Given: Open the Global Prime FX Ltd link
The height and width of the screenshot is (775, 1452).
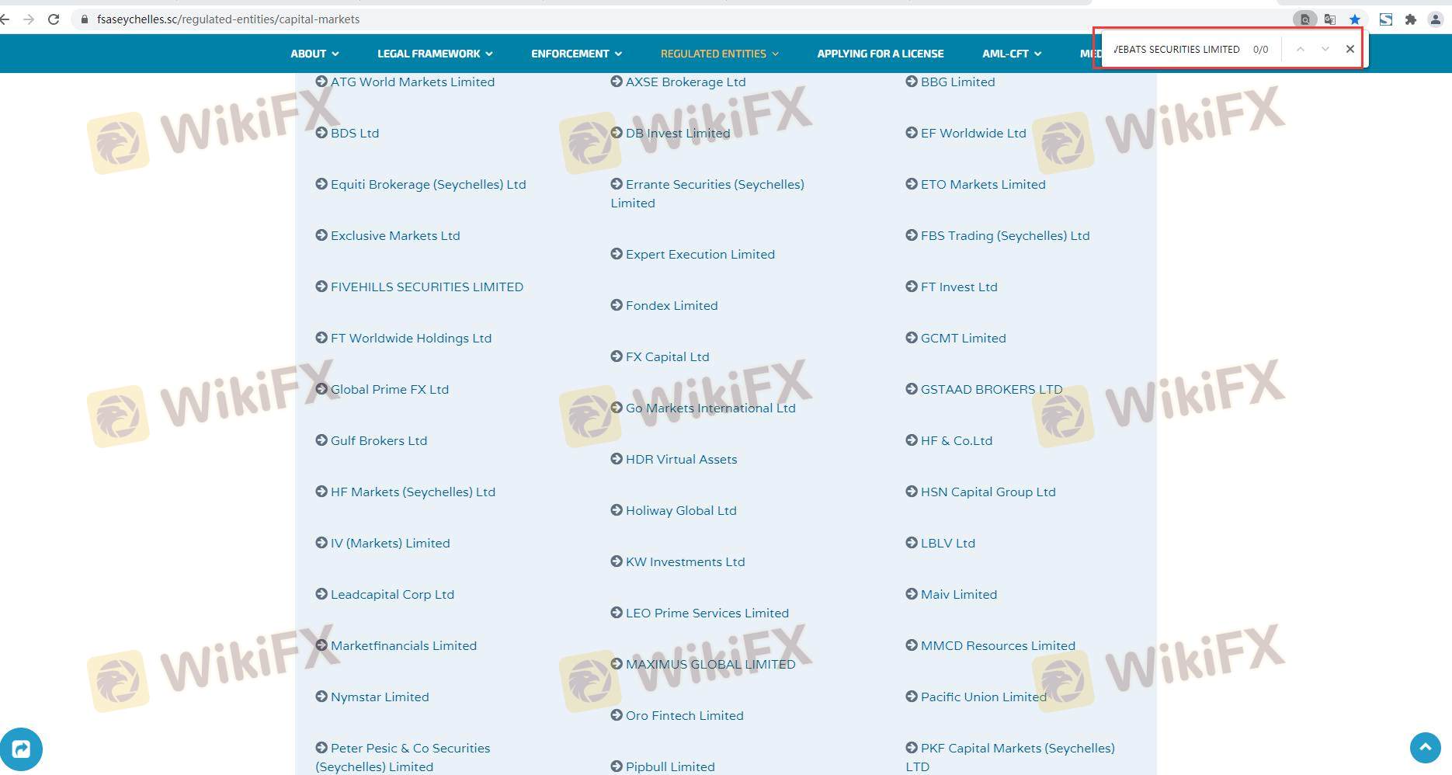Looking at the screenshot, I should (389, 389).
